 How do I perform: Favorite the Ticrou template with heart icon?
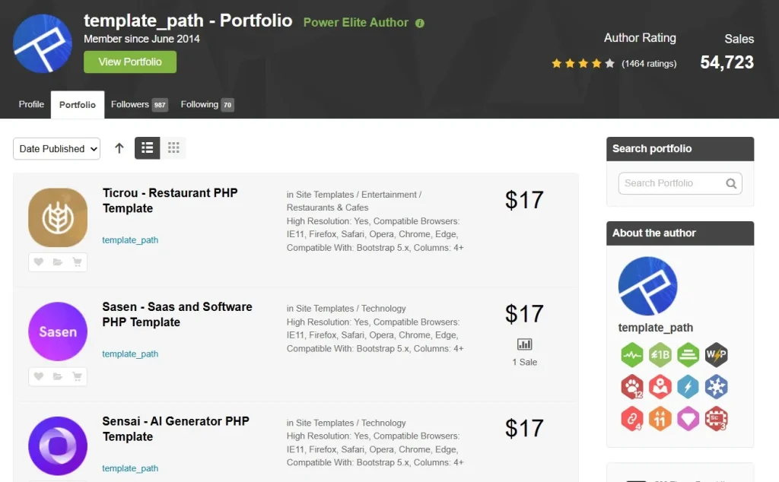39,262
